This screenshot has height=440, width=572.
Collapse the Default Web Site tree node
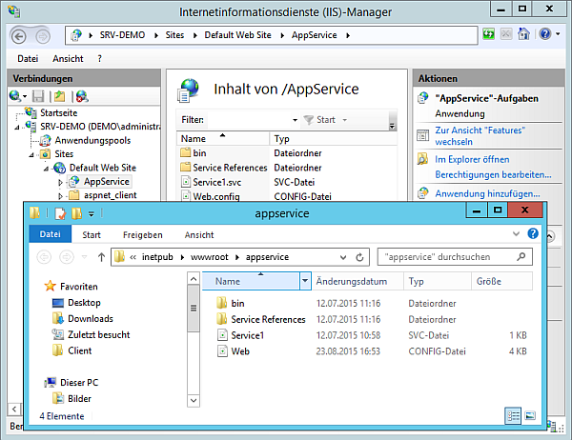[x=45, y=168]
